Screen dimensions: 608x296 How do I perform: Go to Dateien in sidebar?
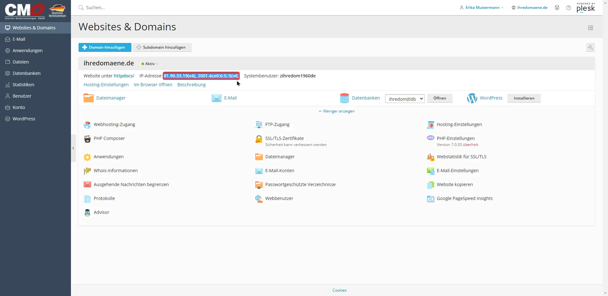tap(35, 62)
